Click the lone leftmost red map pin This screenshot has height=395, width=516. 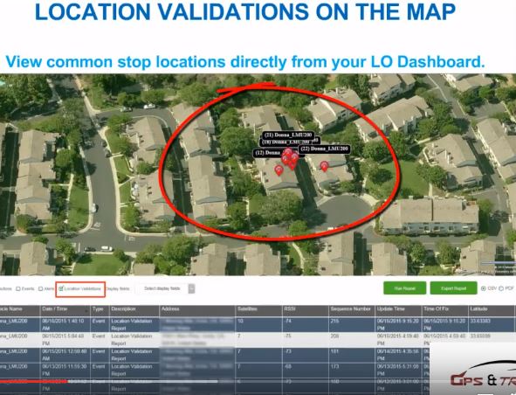click(x=279, y=170)
